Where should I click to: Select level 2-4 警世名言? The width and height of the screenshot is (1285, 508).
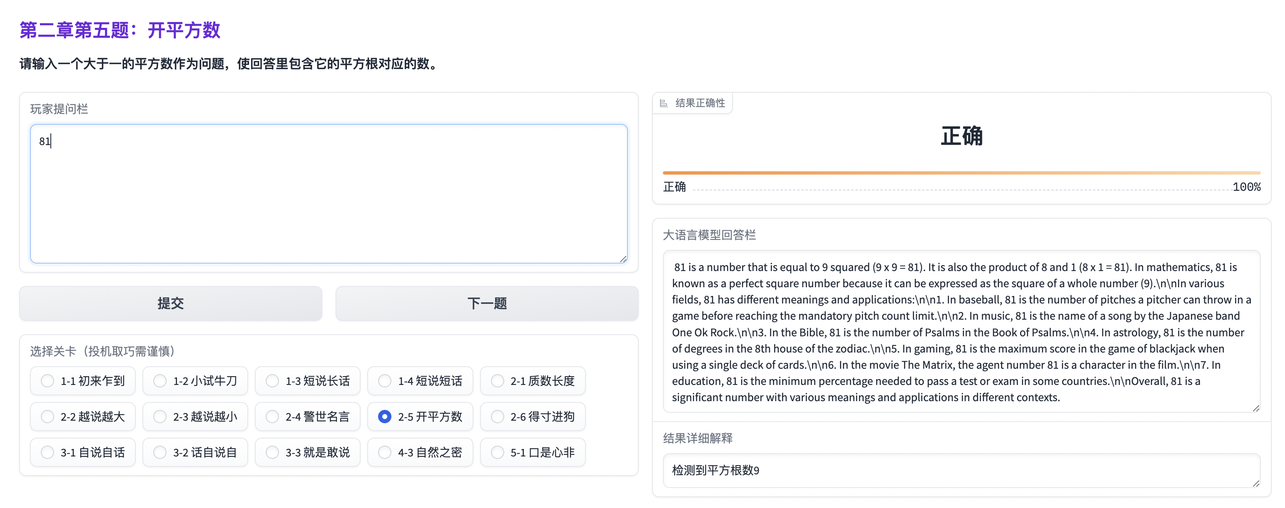[x=272, y=417]
